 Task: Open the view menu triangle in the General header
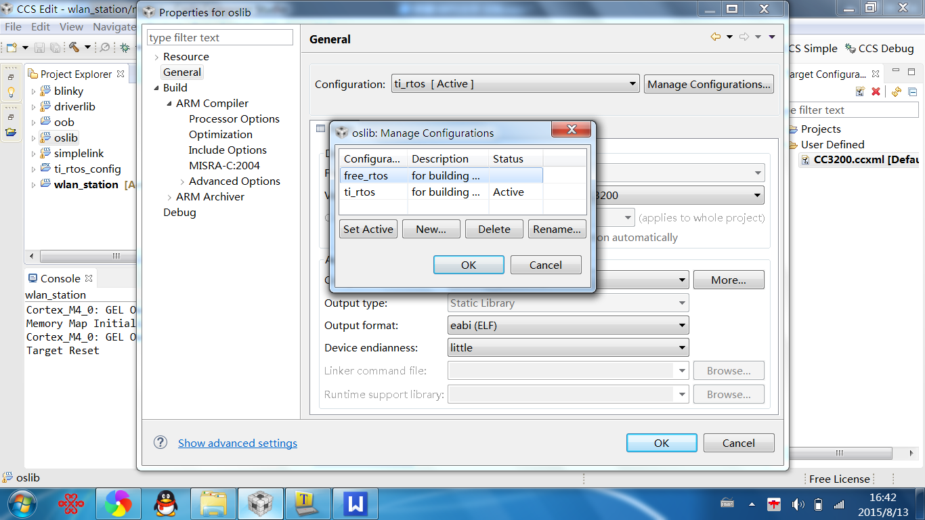772,37
